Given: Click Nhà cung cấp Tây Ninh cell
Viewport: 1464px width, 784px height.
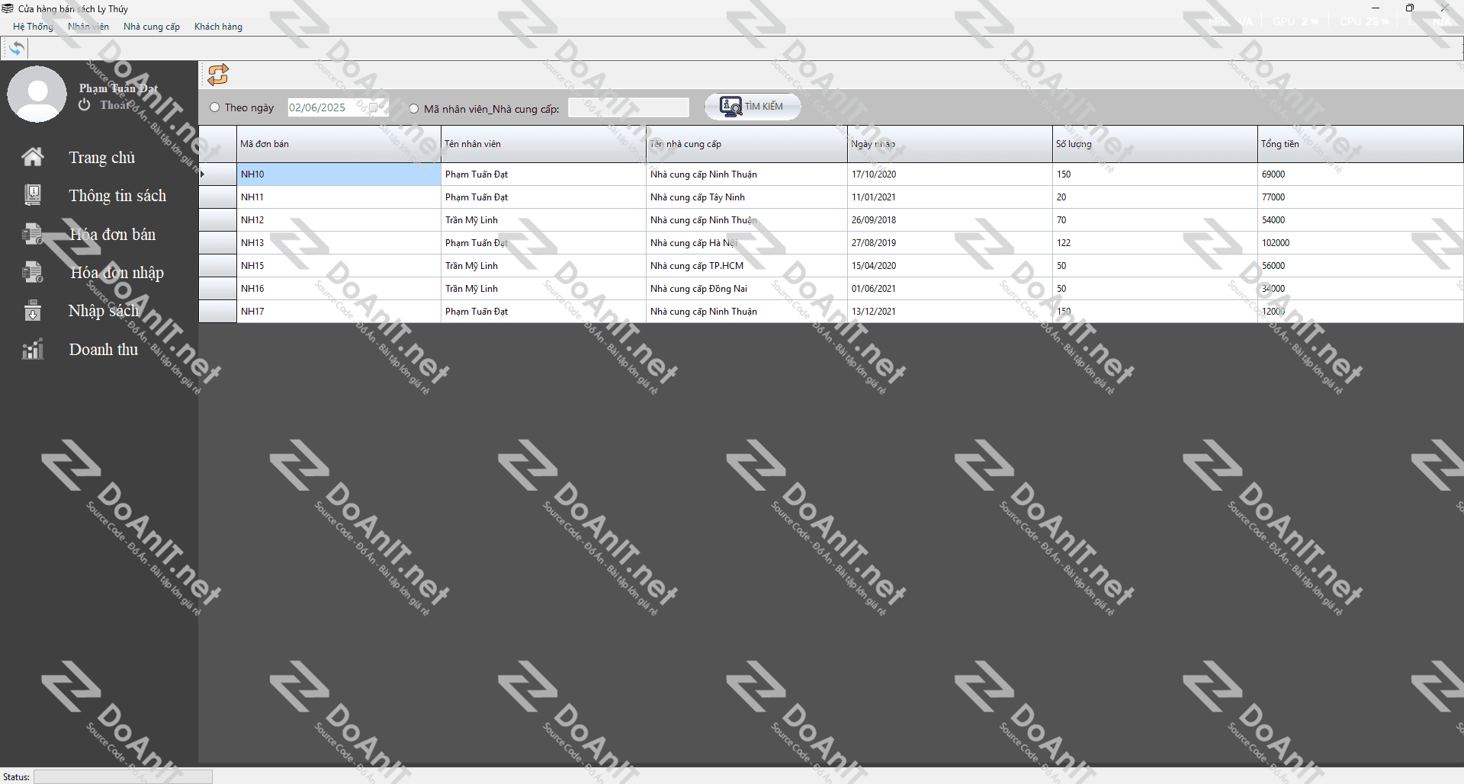Looking at the screenshot, I should click(746, 197).
